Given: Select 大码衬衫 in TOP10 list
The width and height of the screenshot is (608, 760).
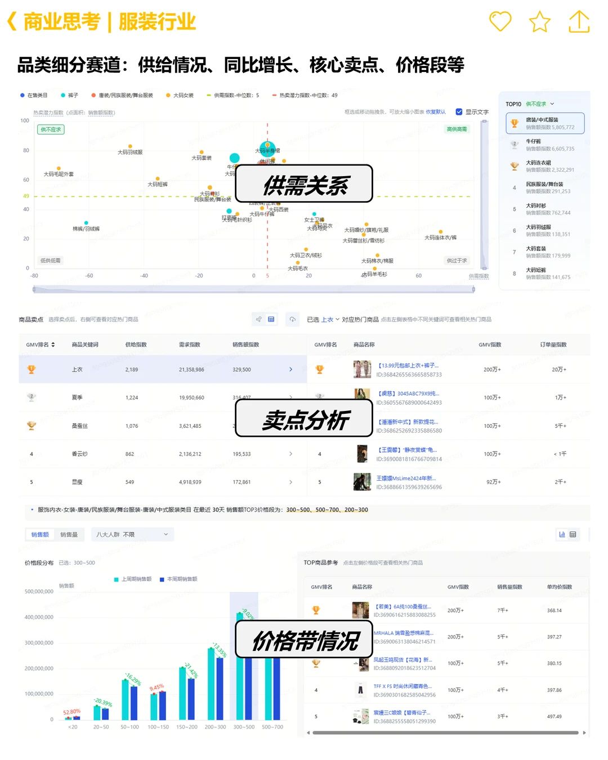Looking at the screenshot, I should [x=545, y=209].
